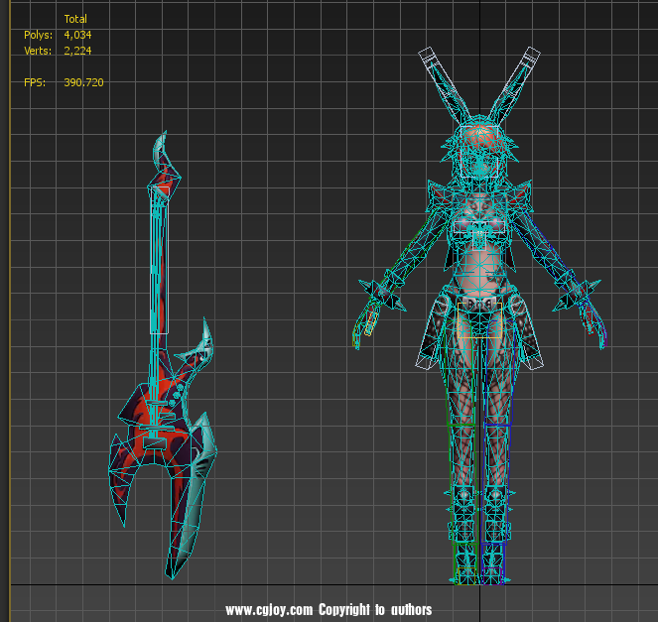Image resolution: width=658 pixels, height=622 pixels.
Task: Select the character's torso mesh
Action: tap(479, 238)
